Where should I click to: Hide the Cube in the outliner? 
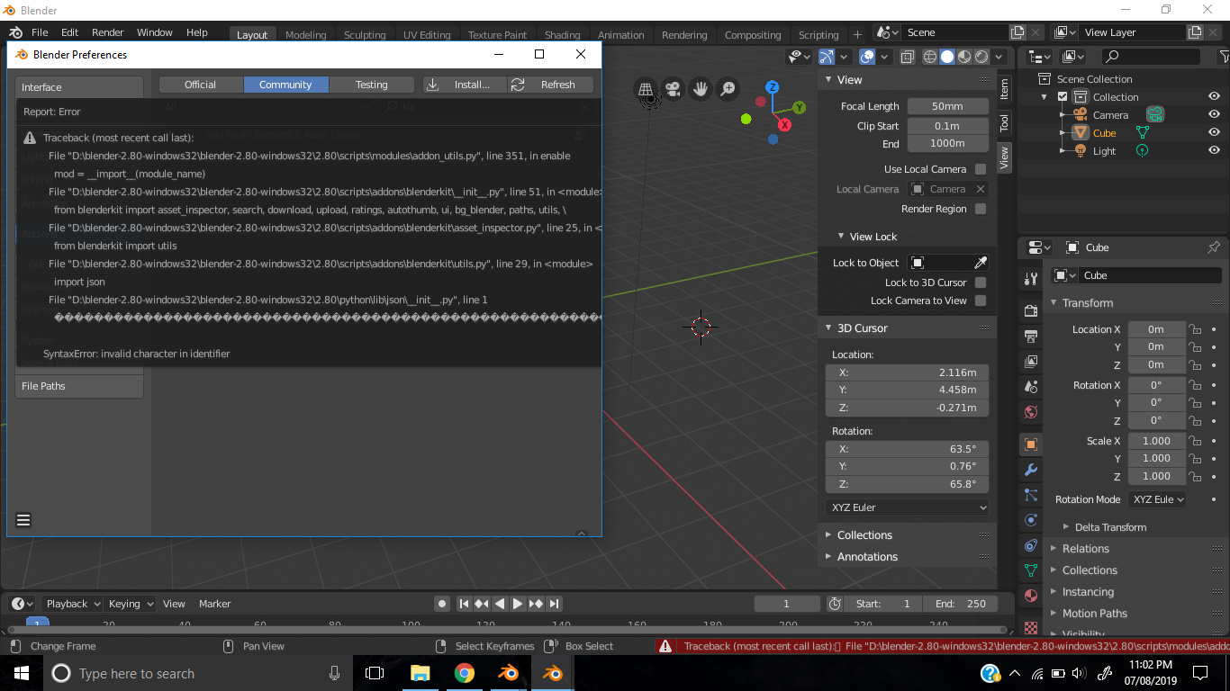1214,132
